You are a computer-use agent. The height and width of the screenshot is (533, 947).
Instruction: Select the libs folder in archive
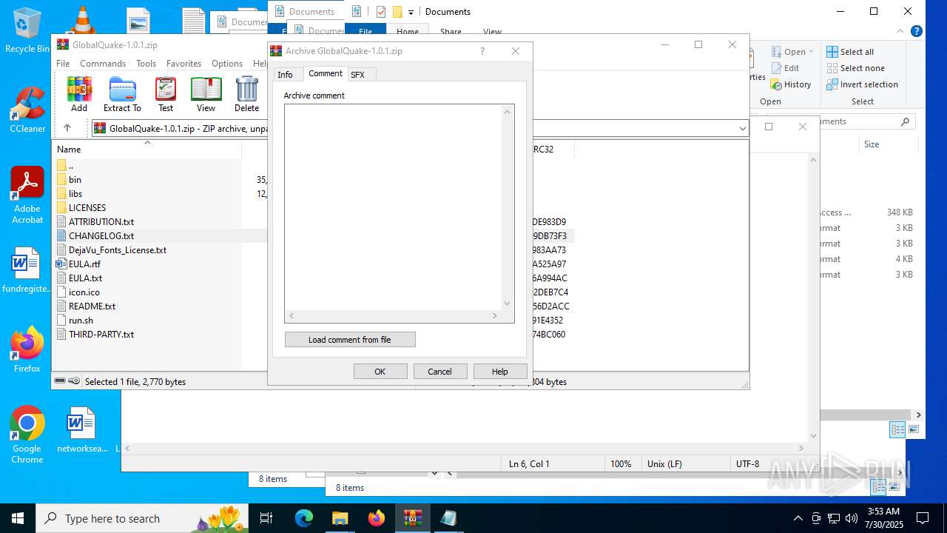coord(75,194)
